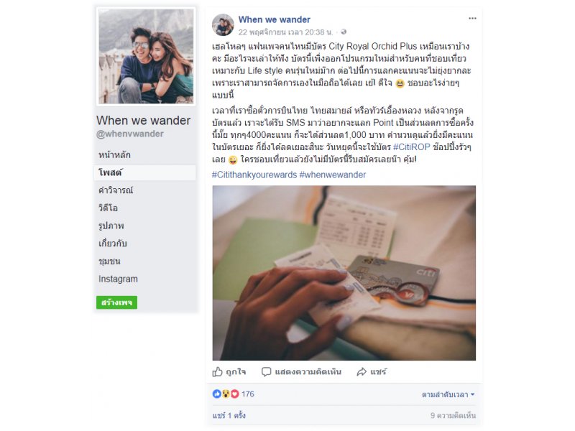
Task: Click the #CitiROP hashtag link
Action: pyautogui.click(x=411, y=147)
